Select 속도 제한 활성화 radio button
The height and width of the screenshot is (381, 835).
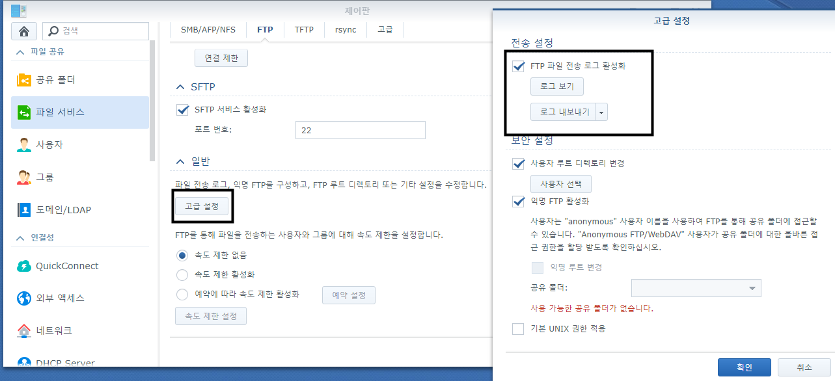click(x=182, y=275)
